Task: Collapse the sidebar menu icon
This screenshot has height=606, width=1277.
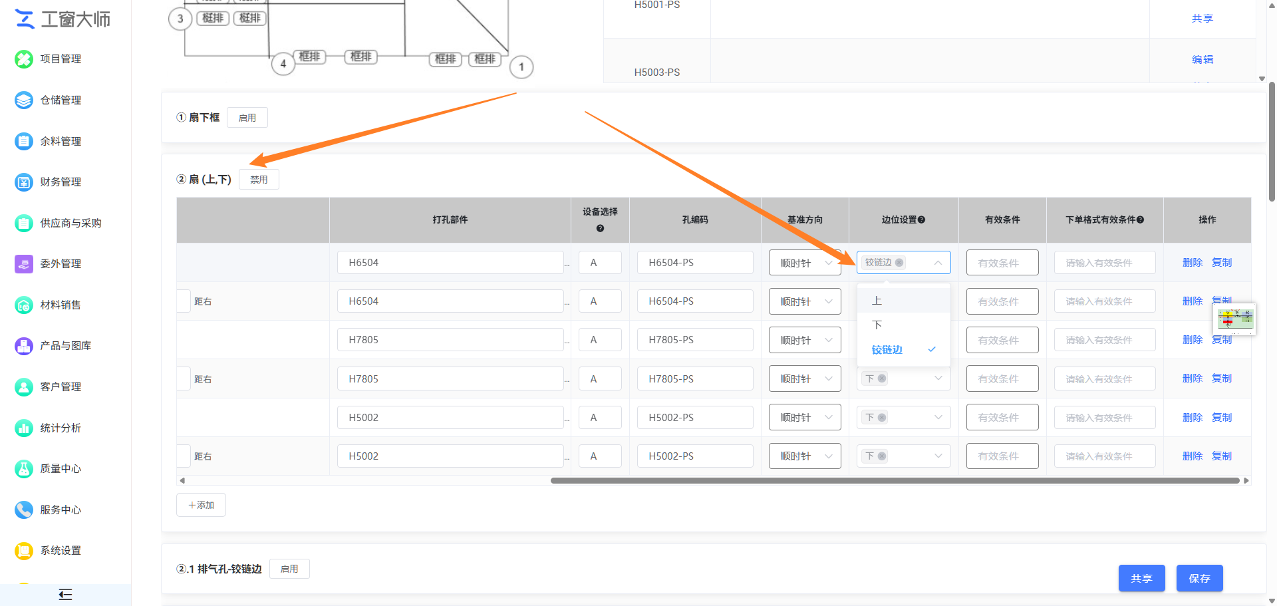Action: click(65, 595)
